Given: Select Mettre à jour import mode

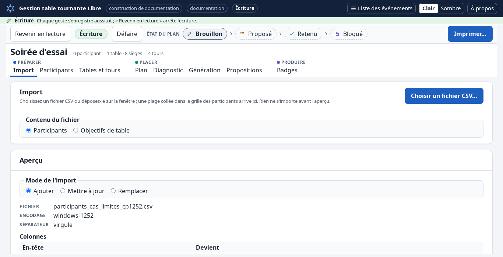Looking at the screenshot, I should tap(63, 191).
